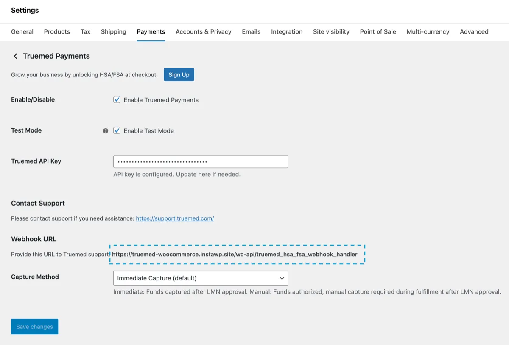Image resolution: width=509 pixels, height=345 pixels.
Task: Go back using the arrow beside Truemed Payments
Action: click(15, 56)
